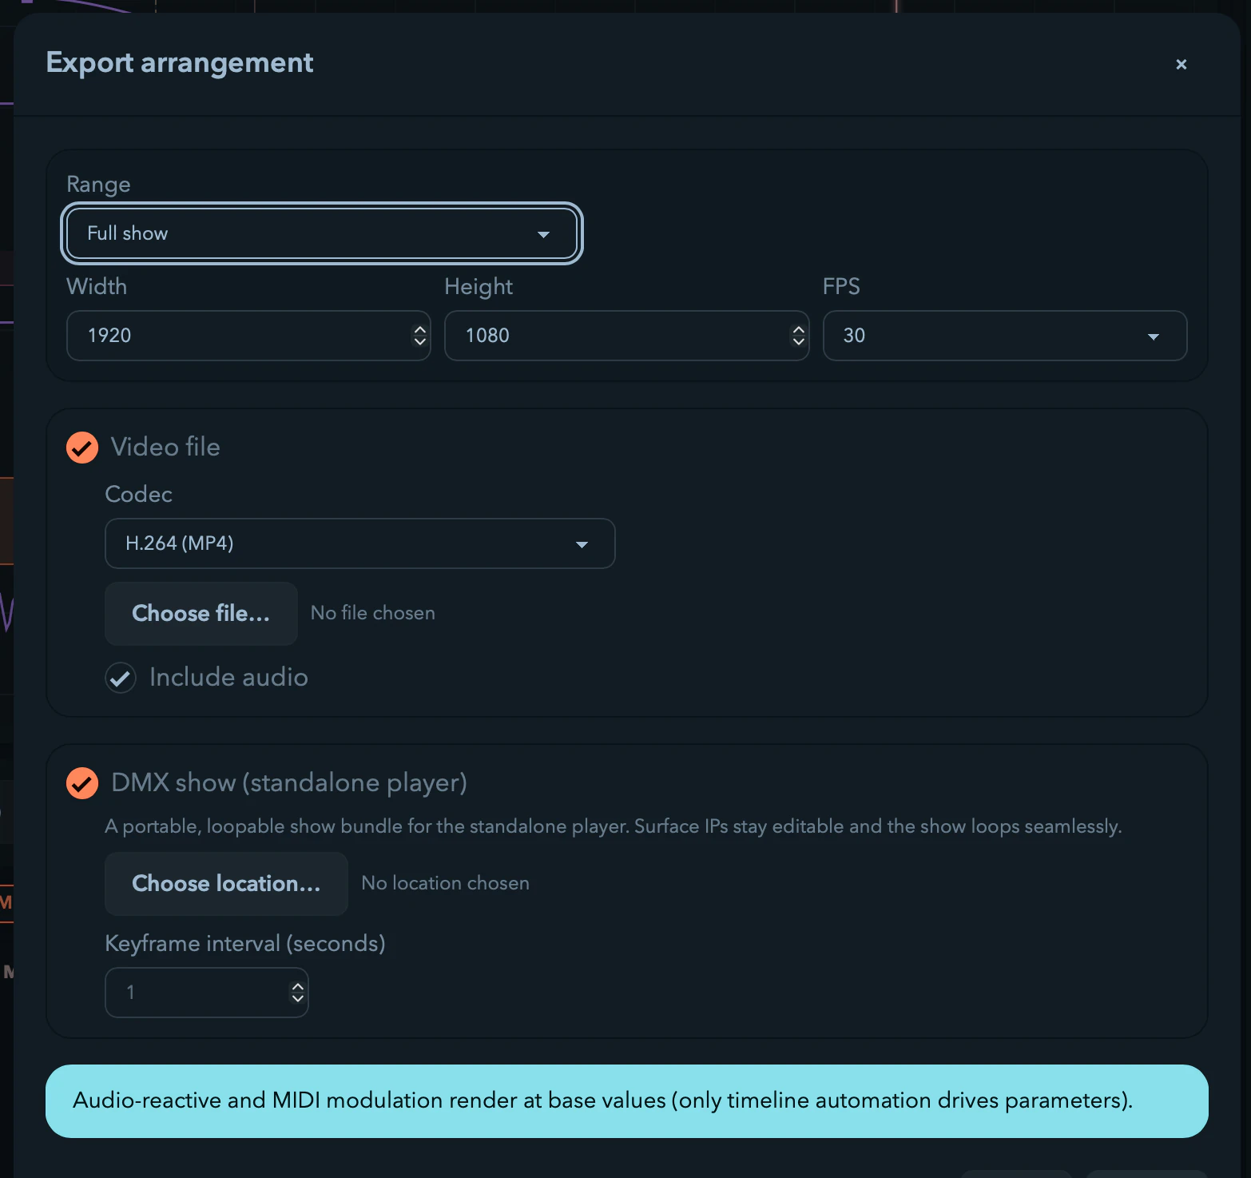
Task: Click the 'Video file' label text
Action: tap(165, 448)
